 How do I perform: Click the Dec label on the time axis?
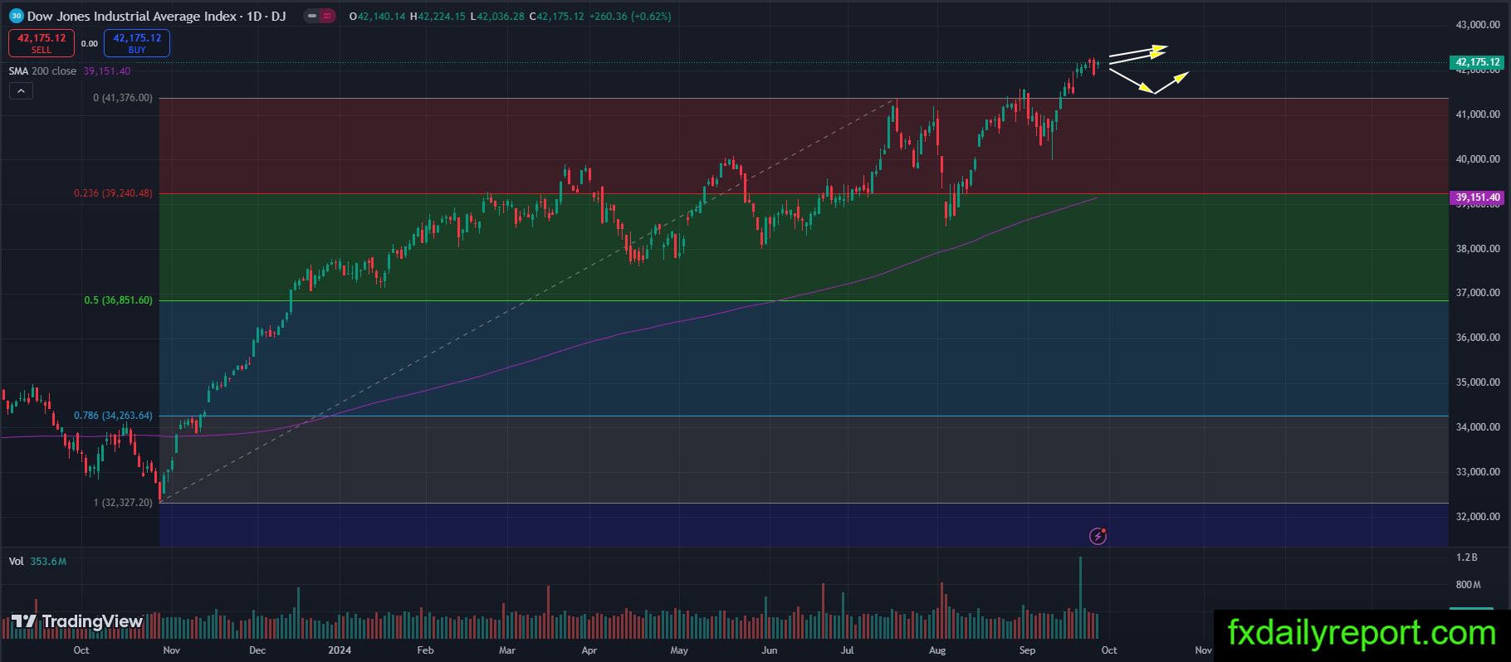pyautogui.click(x=257, y=650)
